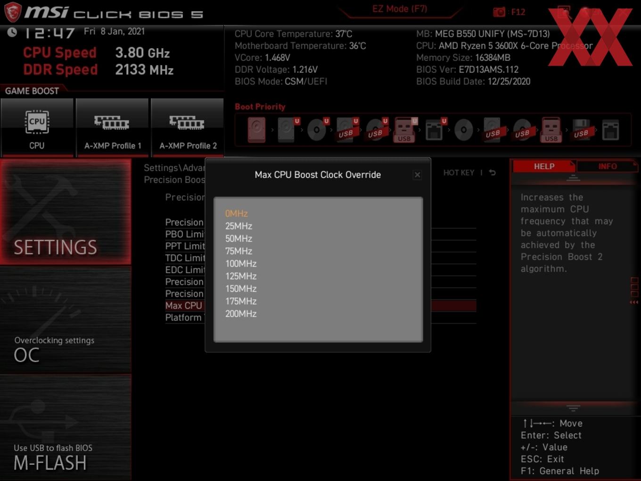
Task: Select the TDC Limit row
Action: [x=185, y=258]
